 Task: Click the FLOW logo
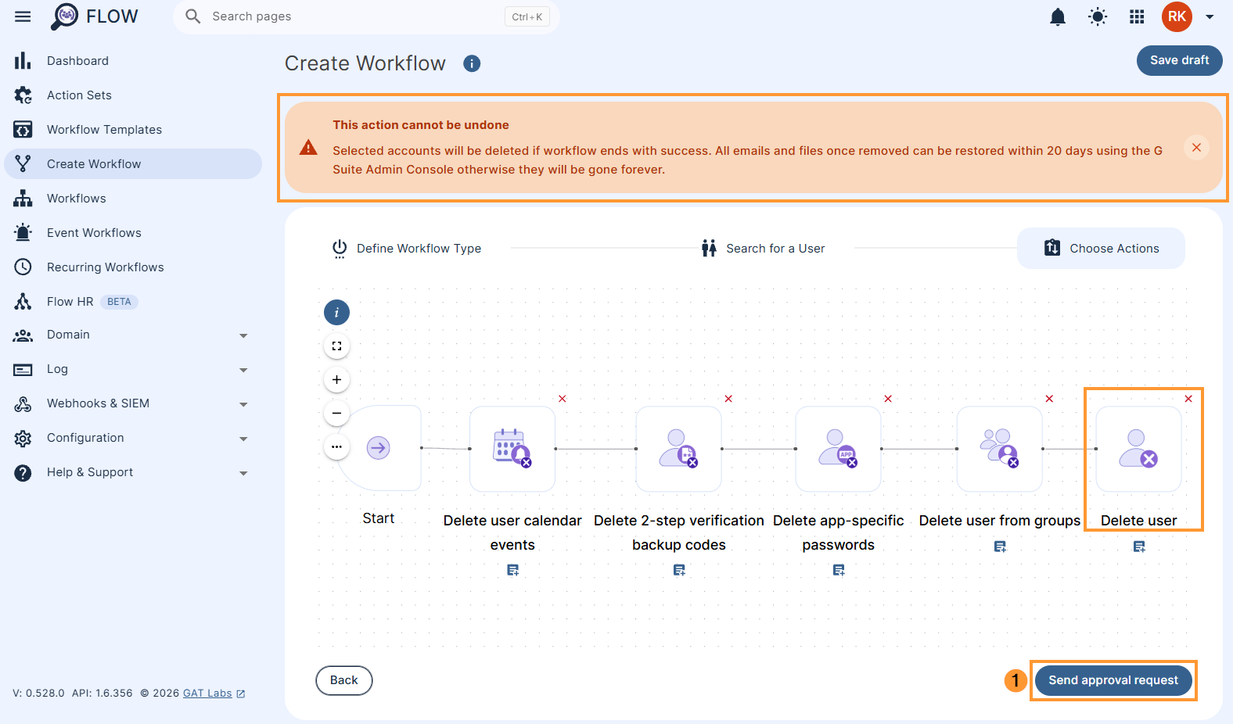(x=95, y=16)
